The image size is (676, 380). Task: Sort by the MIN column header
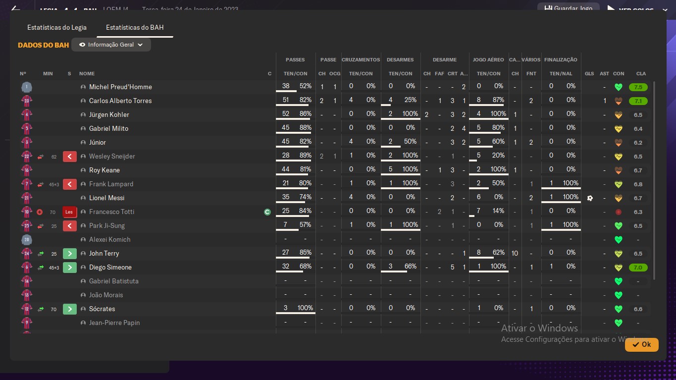[48, 74]
